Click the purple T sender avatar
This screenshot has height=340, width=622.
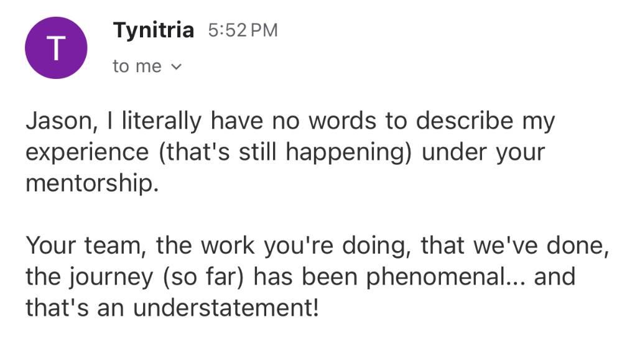[56, 48]
